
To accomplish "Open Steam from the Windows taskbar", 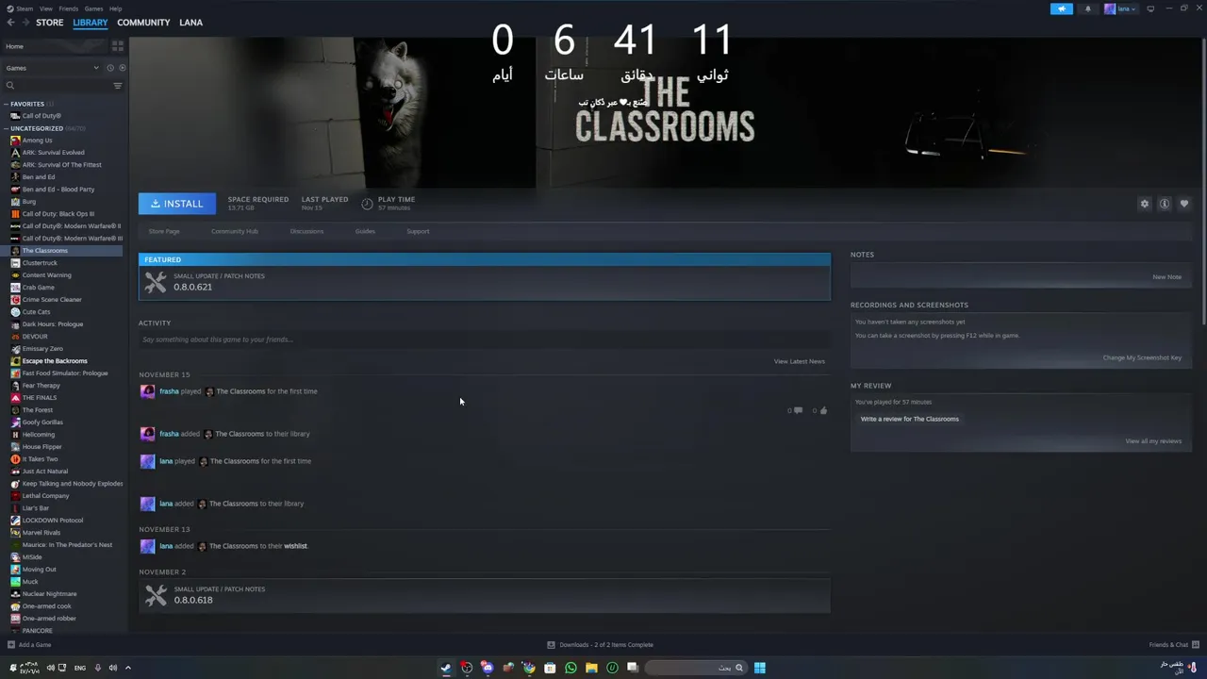I will tap(446, 668).
